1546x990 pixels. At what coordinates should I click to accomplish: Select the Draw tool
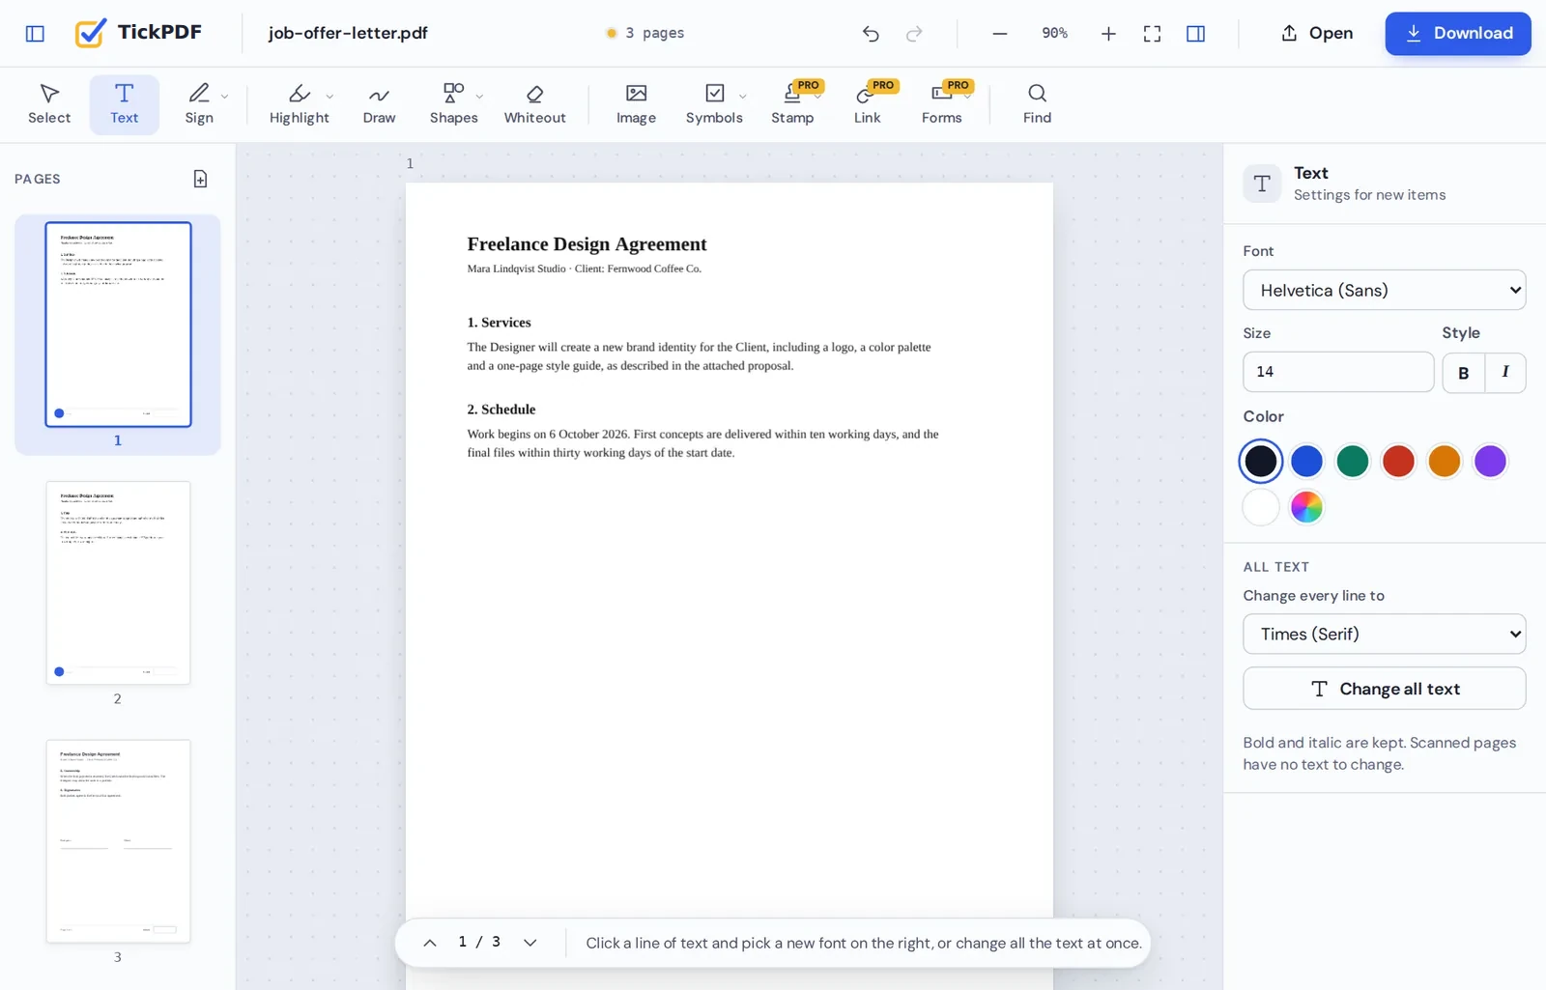[379, 104]
